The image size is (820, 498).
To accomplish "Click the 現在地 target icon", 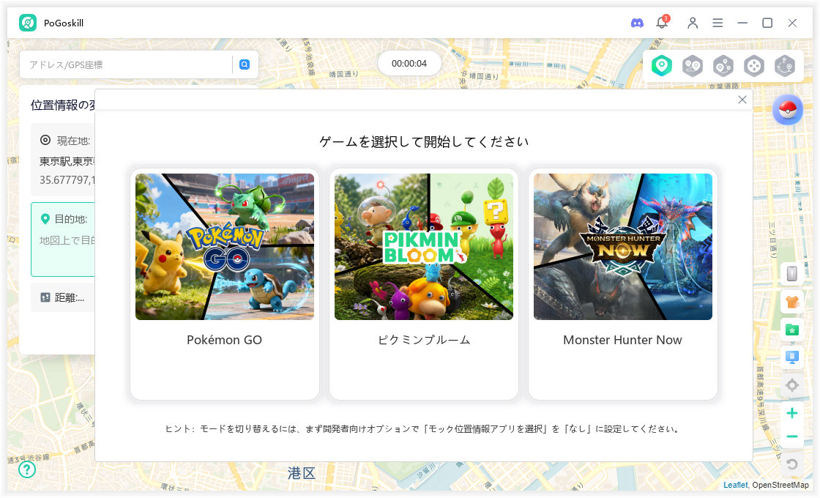I will click(x=45, y=140).
